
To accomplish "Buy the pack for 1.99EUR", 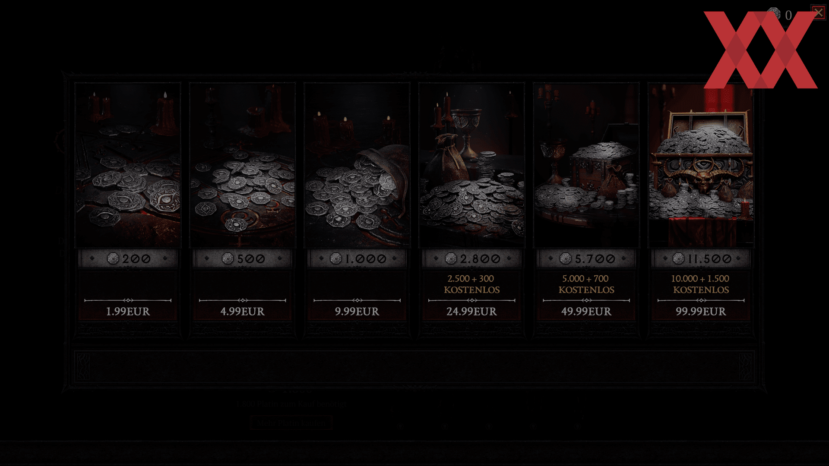I will pyautogui.click(x=128, y=312).
